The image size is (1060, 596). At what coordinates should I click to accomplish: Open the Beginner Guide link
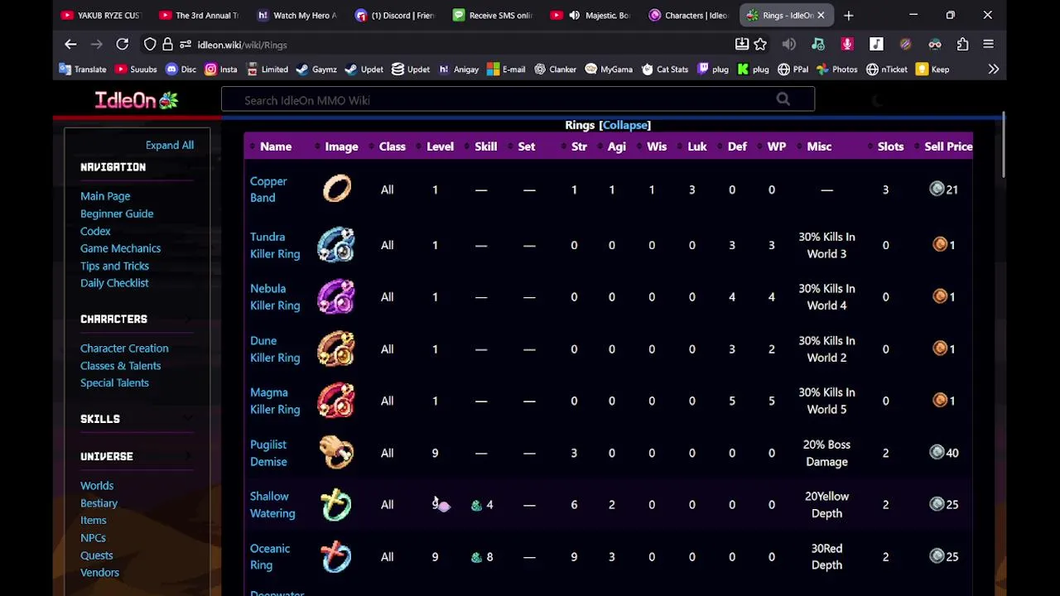point(117,214)
